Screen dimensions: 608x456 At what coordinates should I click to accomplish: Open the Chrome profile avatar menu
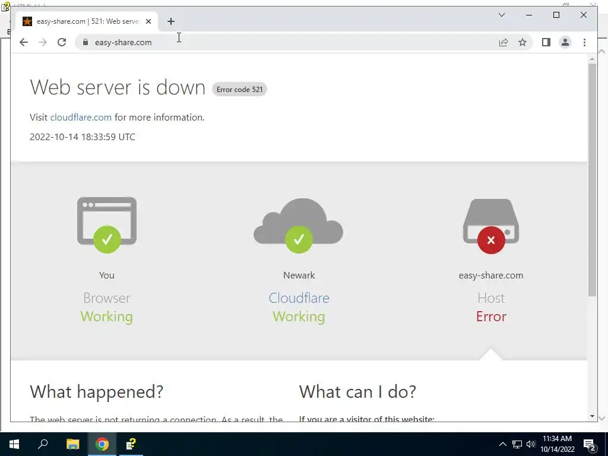click(565, 42)
